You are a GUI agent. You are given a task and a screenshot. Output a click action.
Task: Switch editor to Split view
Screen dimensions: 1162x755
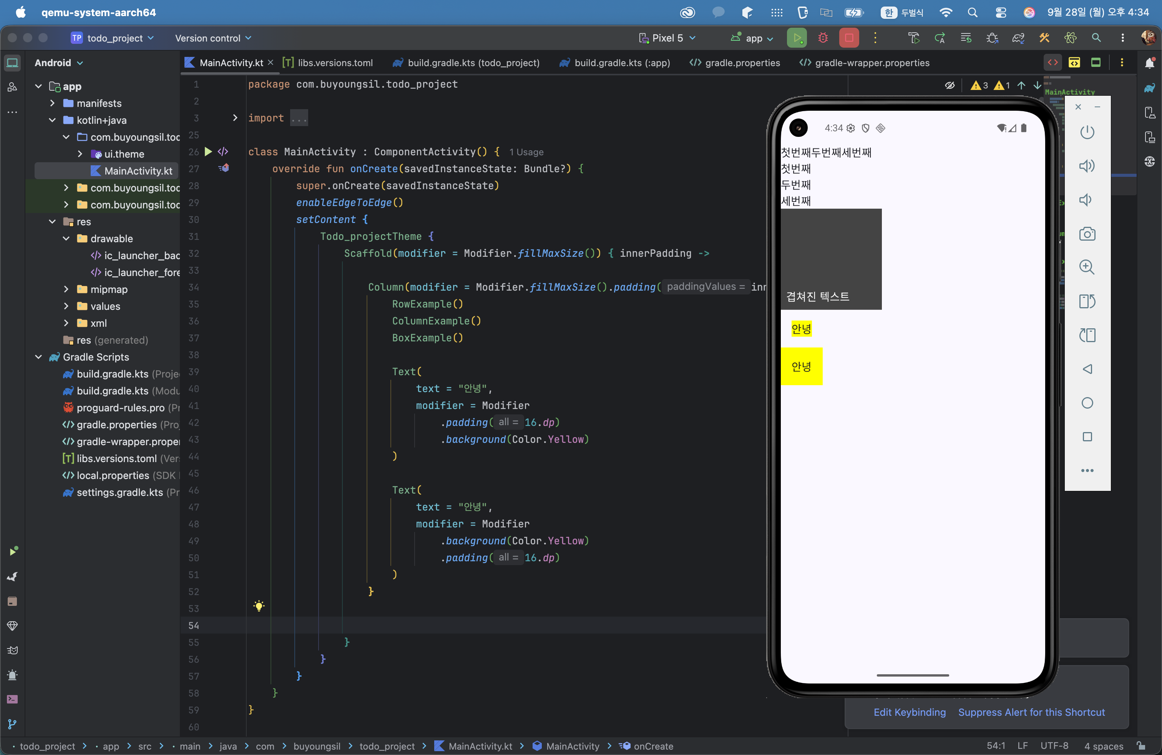[1074, 63]
